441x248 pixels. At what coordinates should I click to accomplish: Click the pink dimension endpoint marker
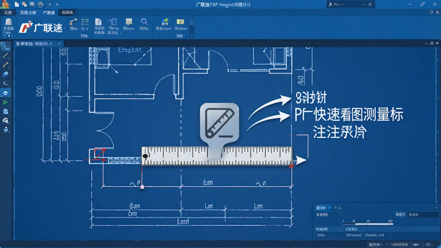[x=142, y=187]
